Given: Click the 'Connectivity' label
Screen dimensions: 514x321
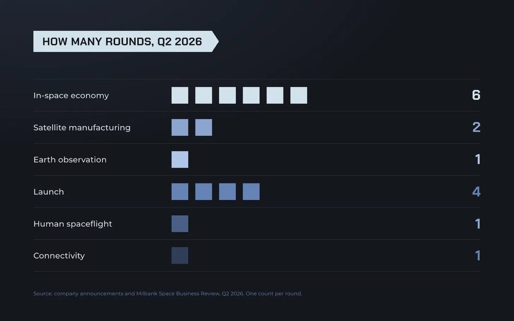Looking at the screenshot, I should pos(59,256).
